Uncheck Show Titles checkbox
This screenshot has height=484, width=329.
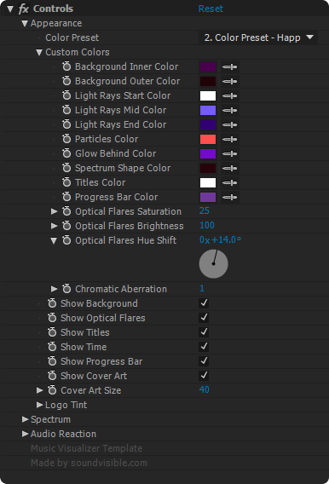(204, 332)
